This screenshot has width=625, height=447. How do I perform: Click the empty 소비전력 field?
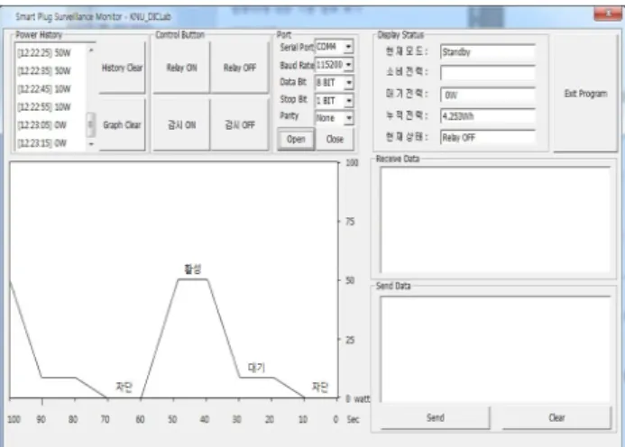488,73
